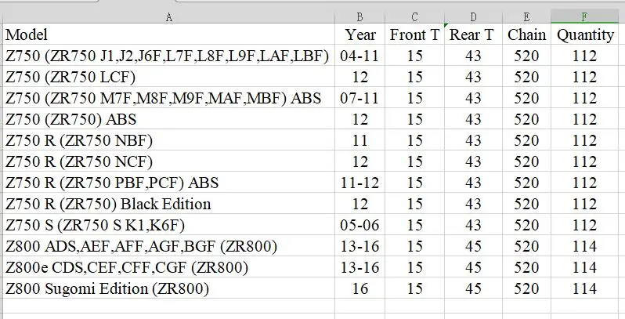Screen dimensions: 625x319
Task: Click year 13-16 in Z800e row
Action: pyautogui.click(x=360, y=267)
